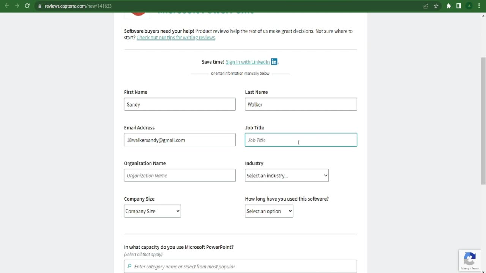Click 'Sign In with LinkedIn' link
This screenshot has height=273, width=486.
click(x=248, y=62)
